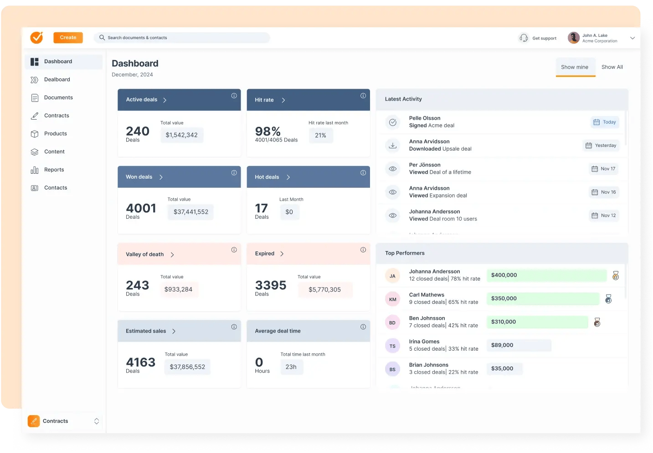The height and width of the screenshot is (453, 653).
Task: Open the Products menu item
Action: 63,134
